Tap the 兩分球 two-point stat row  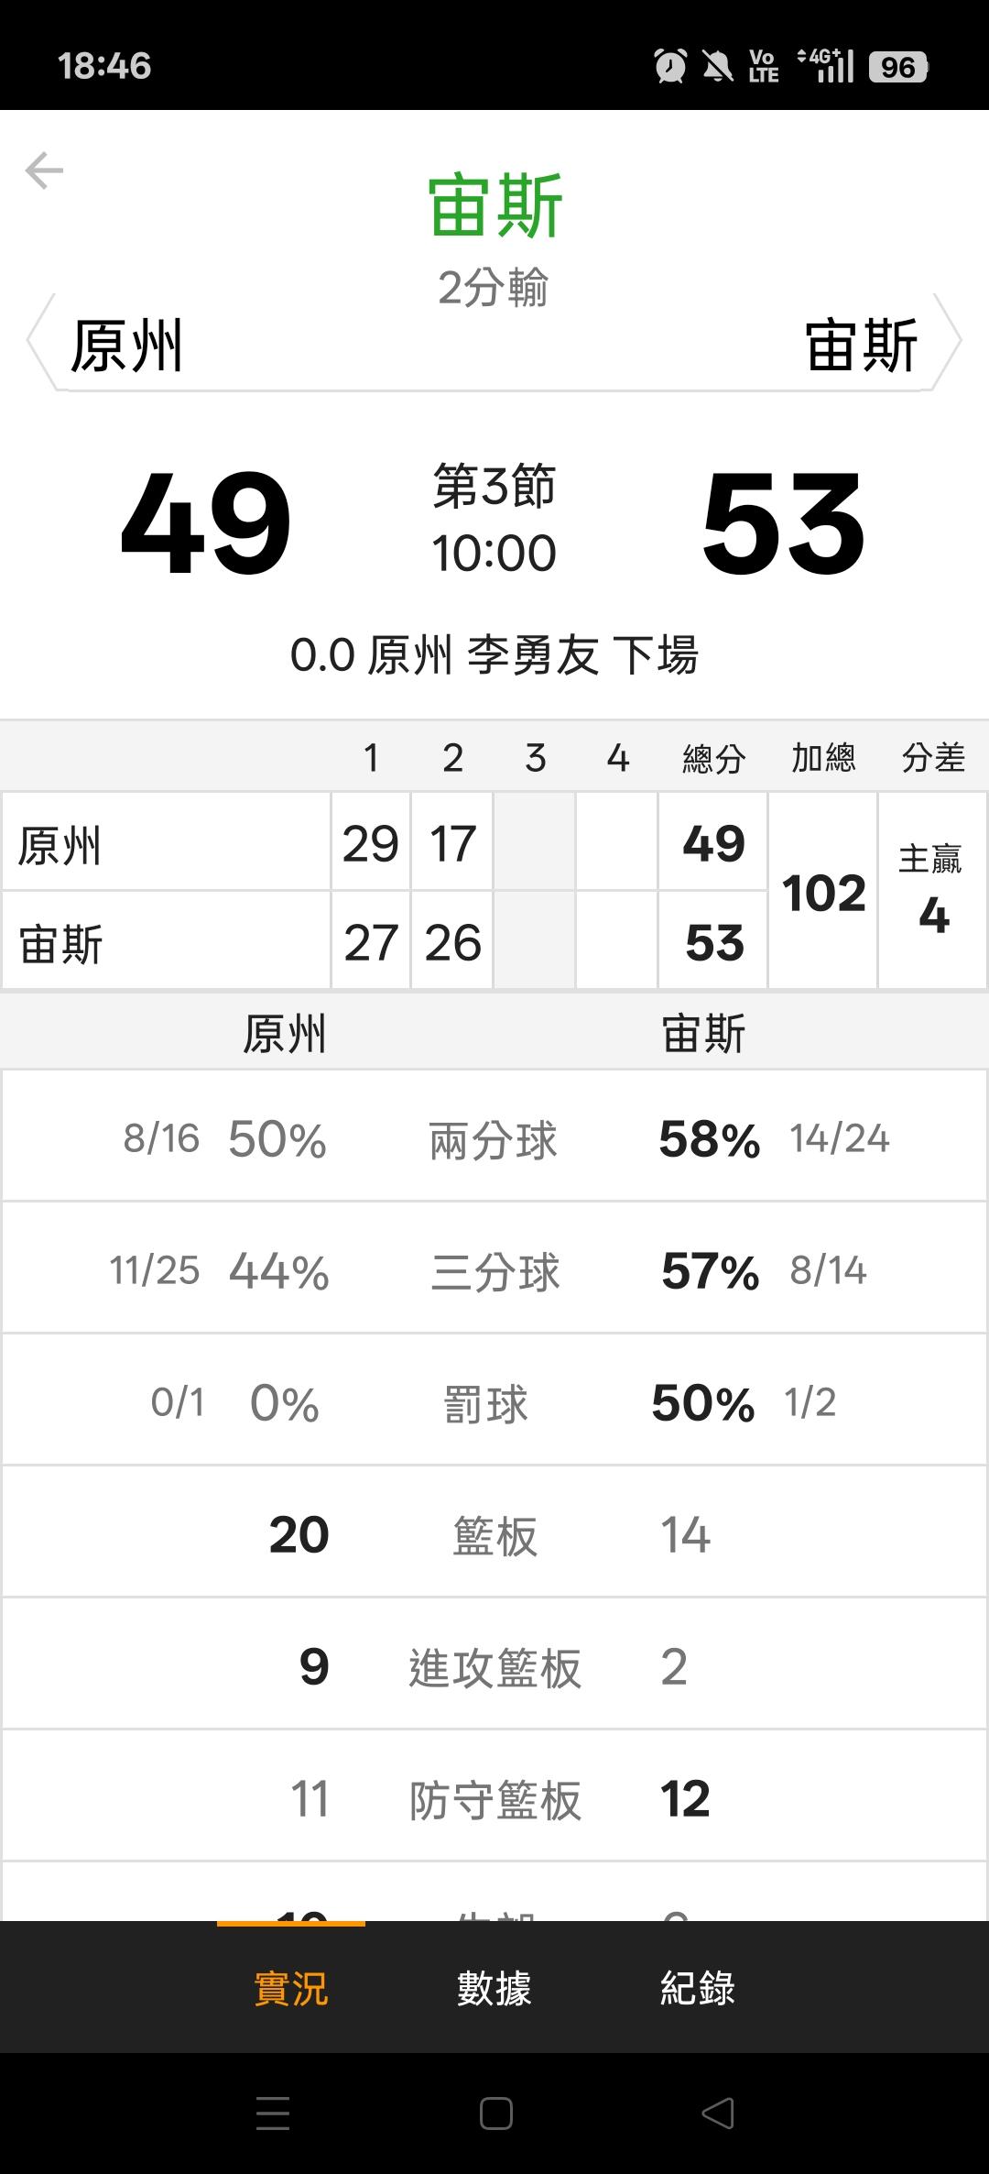tap(493, 1140)
